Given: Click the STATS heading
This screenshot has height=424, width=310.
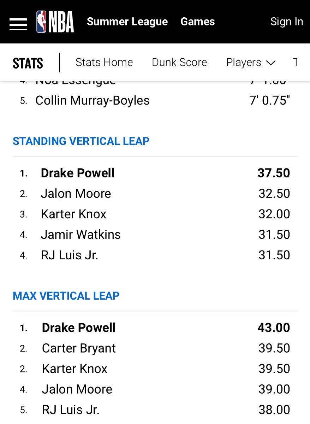Looking at the screenshot, I should 28,63.
